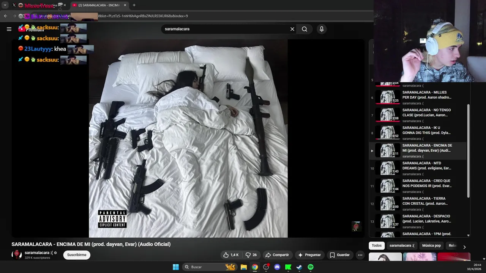Close the X browser tab

pos(65,5)
